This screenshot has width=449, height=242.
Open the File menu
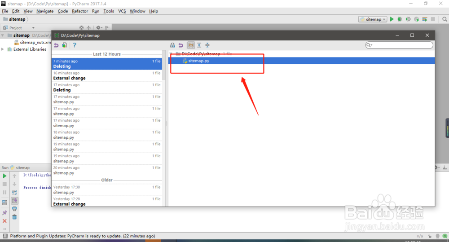[5, 11]
